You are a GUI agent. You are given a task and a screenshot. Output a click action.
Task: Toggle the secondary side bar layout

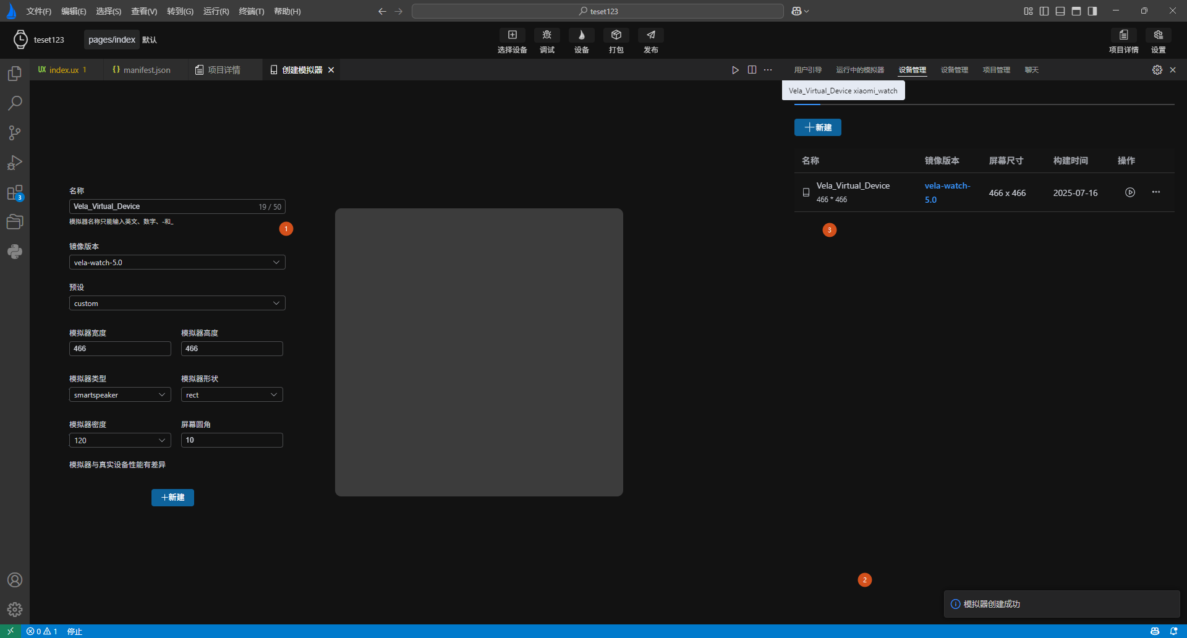click(1092, 11)
